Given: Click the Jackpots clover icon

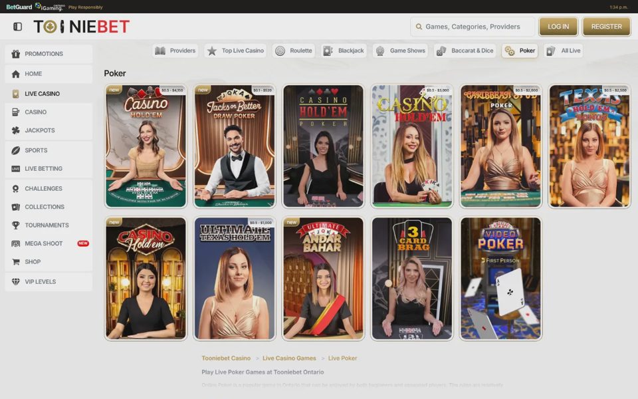Looking at the screenshot, I should pyautogui.click(x=15, y=130).
